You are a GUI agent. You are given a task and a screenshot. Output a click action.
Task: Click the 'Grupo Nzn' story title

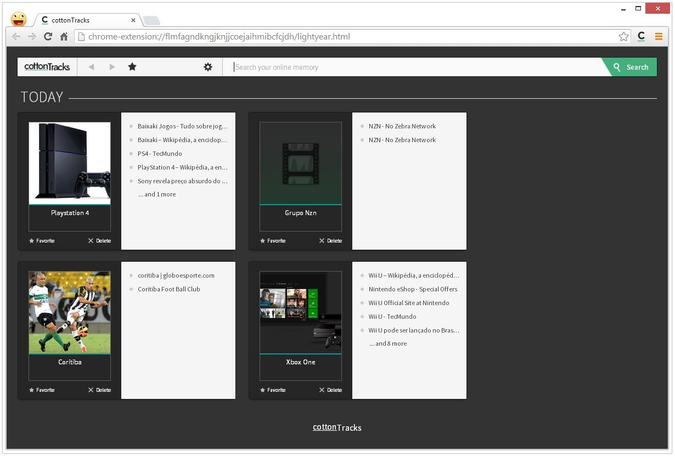pyautogui.click(x=301, y=213)
